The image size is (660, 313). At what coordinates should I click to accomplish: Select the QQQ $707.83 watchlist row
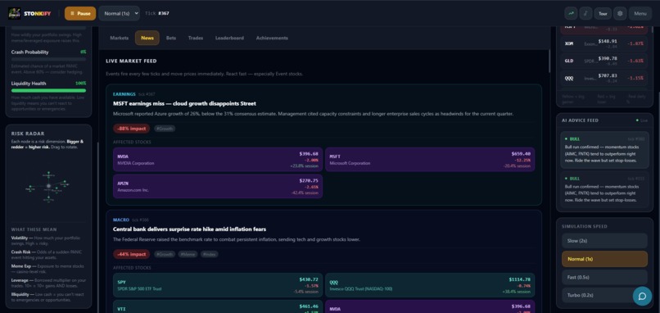coord(604,78)
